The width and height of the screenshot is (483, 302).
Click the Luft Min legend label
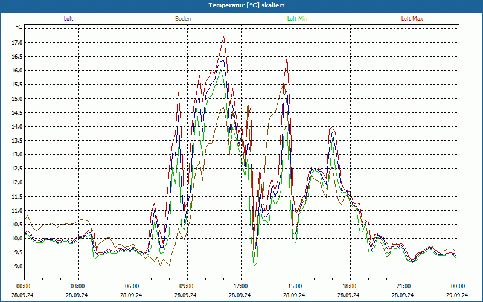pos(297,19)
